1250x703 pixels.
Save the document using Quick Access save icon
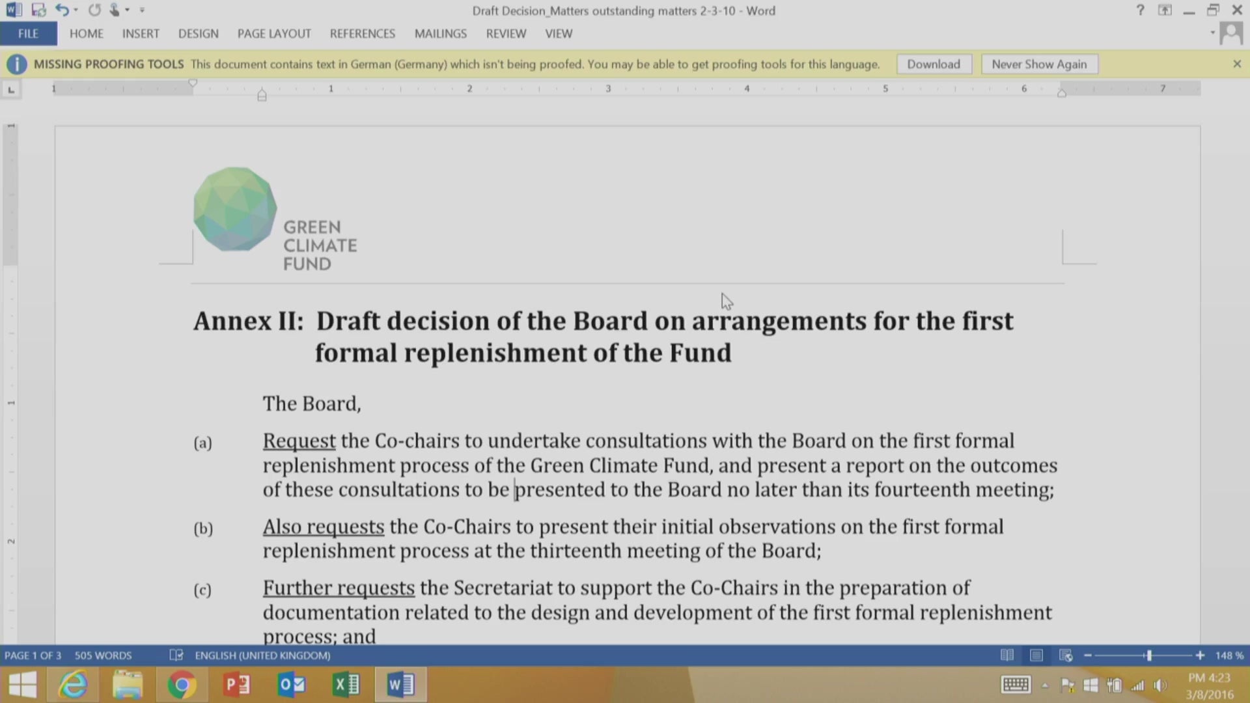pos(38,10)
